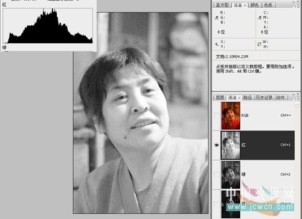
Task: Switch to the 直方图 histogram tab
Action: coord(222,5)
